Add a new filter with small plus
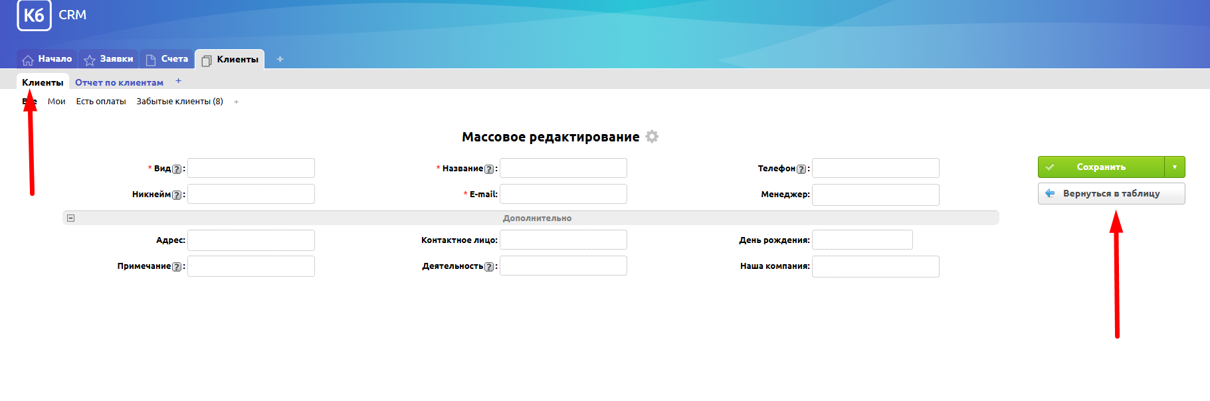Viewport: 1210px width, 401px height. [x=236, y=102]
